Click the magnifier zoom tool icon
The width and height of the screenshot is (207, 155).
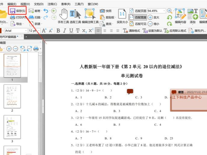pyautogui.click(x=170, y=11)
